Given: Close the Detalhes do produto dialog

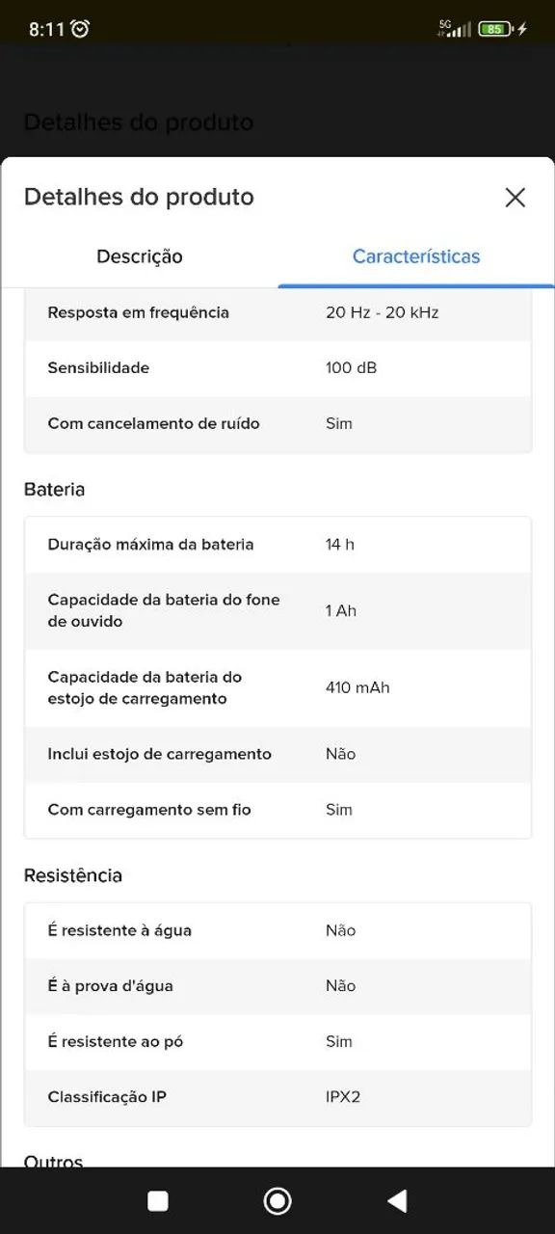Looking at the screenshot, I should tap(515, 198).
